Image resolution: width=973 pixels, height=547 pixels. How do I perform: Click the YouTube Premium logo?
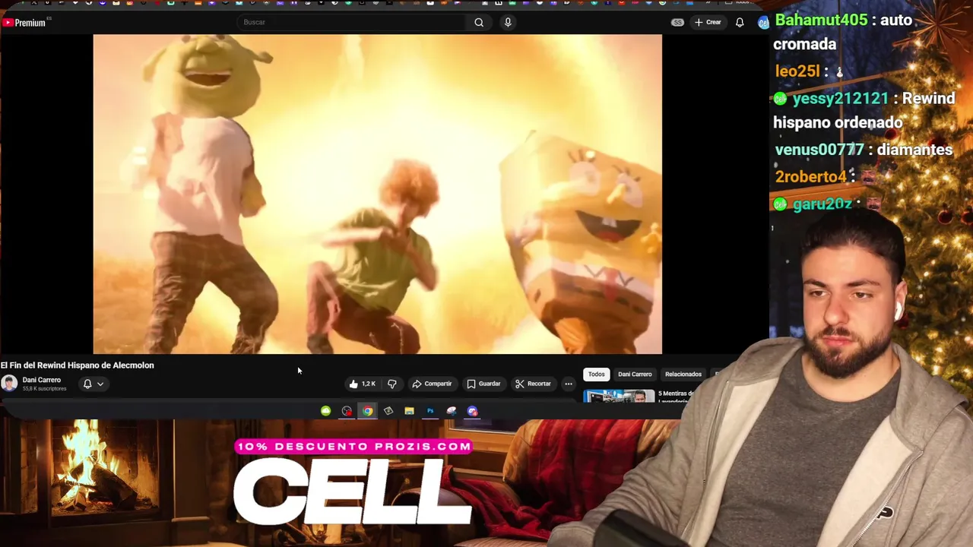coord(24,23)
